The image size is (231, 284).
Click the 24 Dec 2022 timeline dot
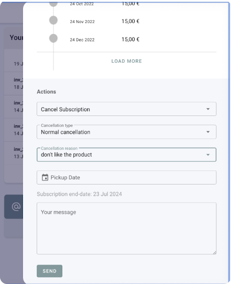pos(53,38)
